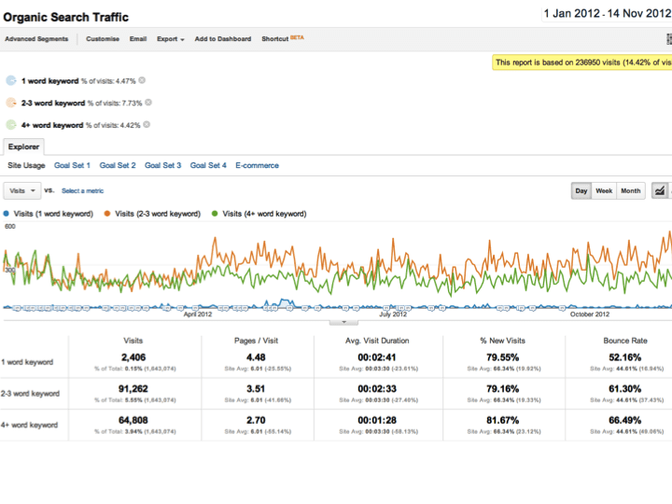Open the Visits metric dropdown
The height and width of the screenshot is (504, 672).
tap(22, 190)
